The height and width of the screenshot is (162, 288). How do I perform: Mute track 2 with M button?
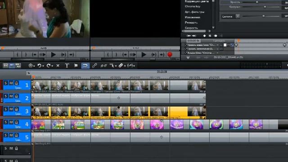11,96
